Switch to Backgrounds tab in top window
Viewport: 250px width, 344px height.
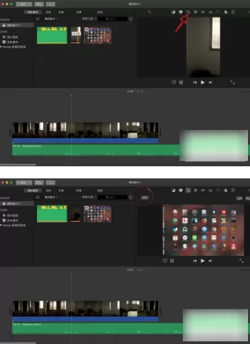pos(79,12)
